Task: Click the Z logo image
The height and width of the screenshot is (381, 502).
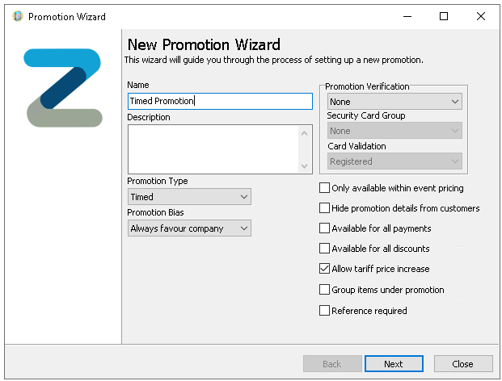Action: click(x=63, y=88)
